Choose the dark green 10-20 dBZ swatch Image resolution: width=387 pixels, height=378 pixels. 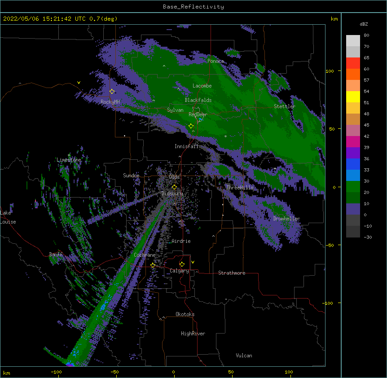click(x=353, y=198)
